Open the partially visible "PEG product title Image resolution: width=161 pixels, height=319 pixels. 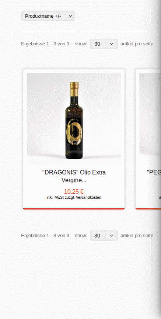154,172
